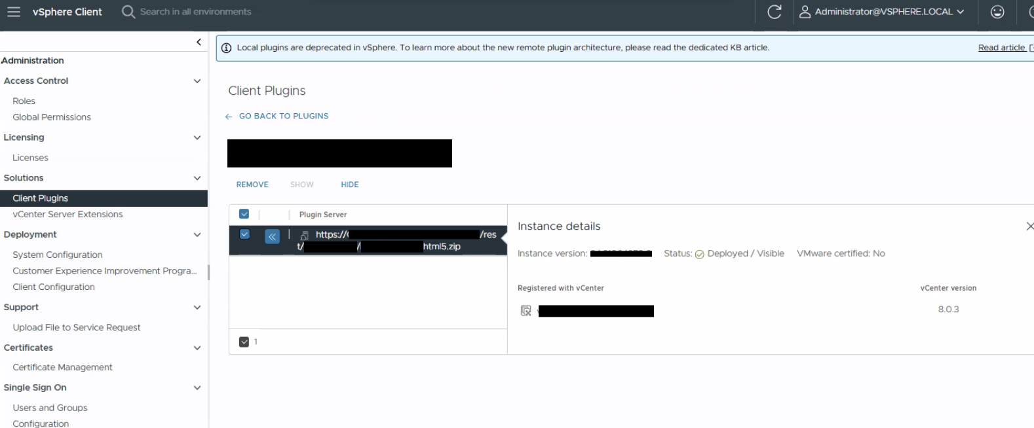Open vCenter Server Extensions in sidebar
The width and height of the screenshot is (1034, 428).
[x=67, y=214]
